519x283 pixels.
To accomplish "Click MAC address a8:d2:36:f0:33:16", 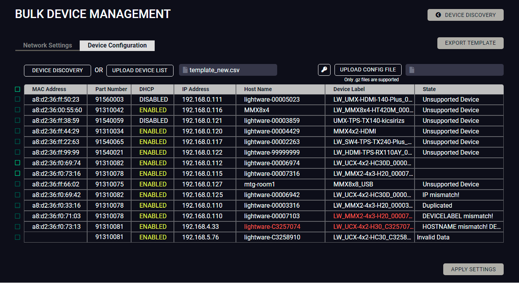I will tap(57, 206).
